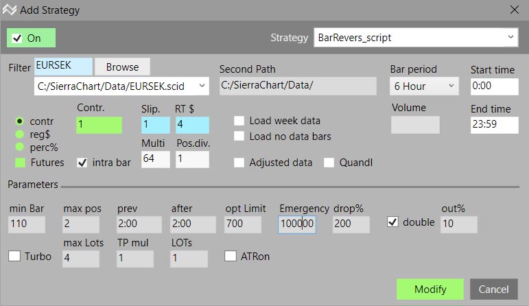Screen dimensions: 529x306
Task: Enable the Turbo checkbox
Action: pos(14,257)
